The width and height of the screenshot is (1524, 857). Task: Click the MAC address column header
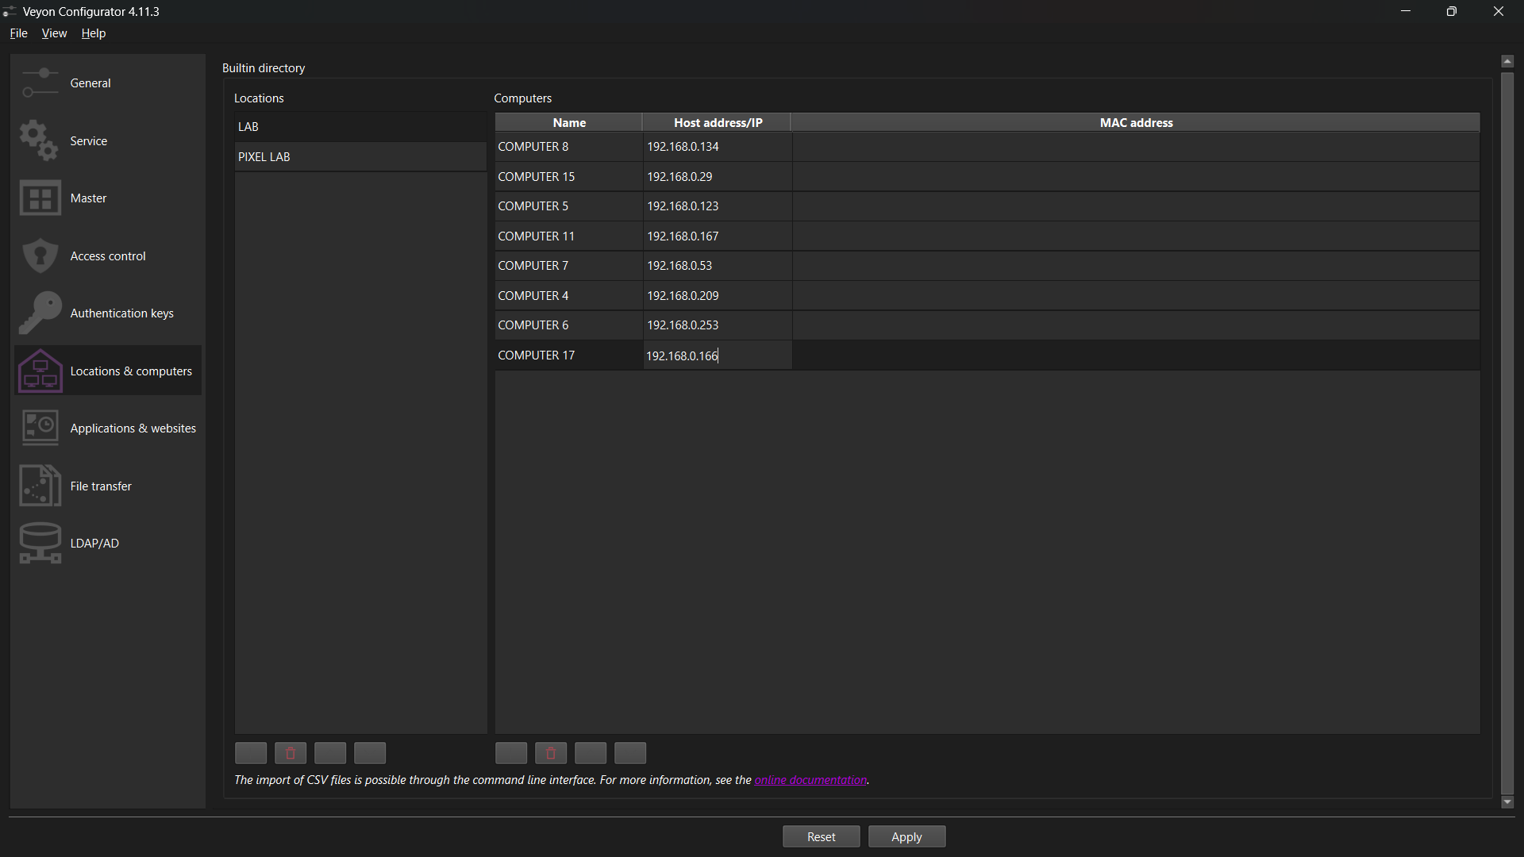[1136, 123]
